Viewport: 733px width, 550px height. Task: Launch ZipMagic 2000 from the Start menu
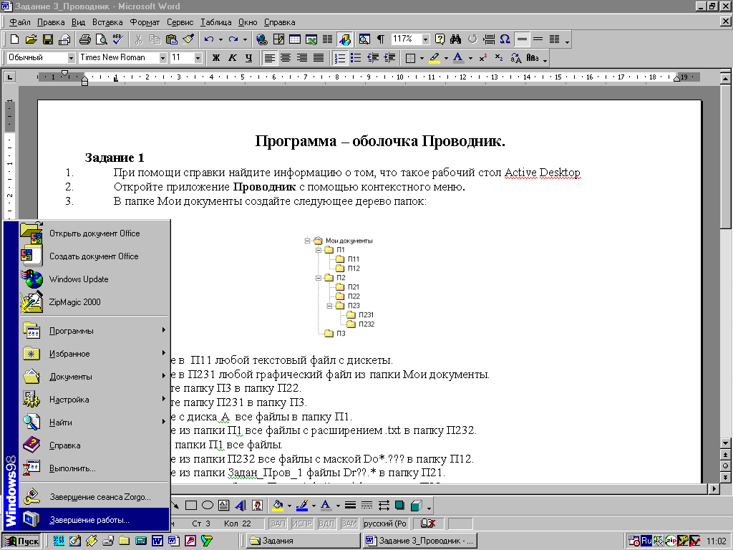93,302
